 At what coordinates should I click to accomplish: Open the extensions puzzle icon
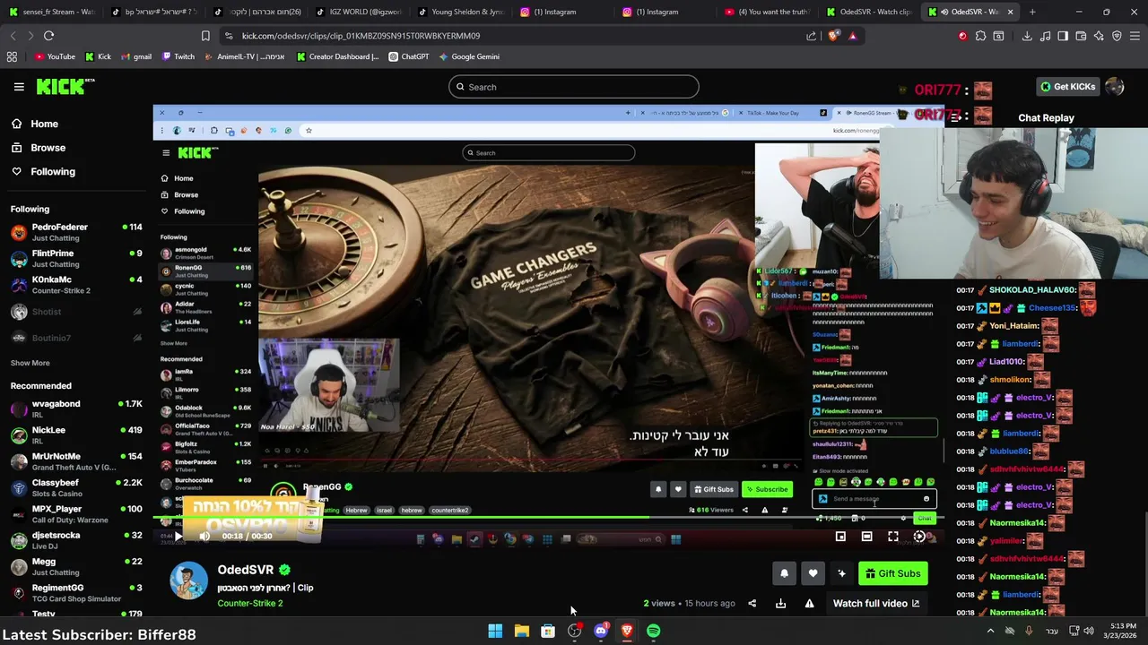(x=980, y=36)
